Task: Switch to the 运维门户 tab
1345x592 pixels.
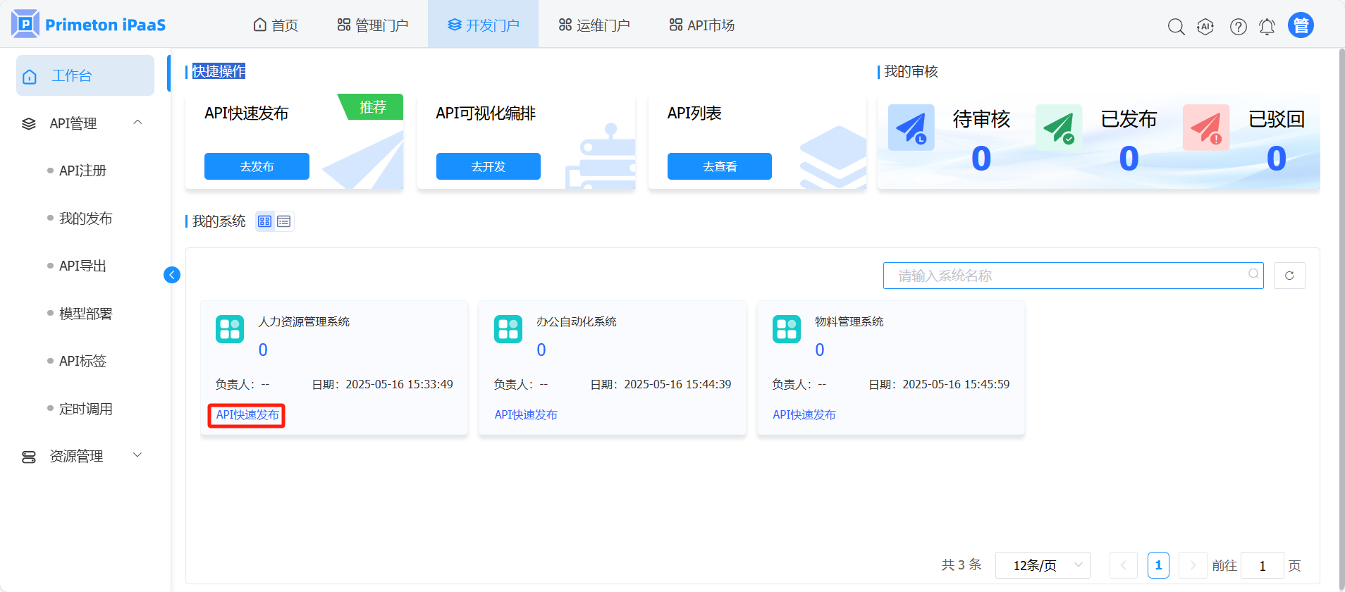Action: pyautogui.click(x=594, y=25)
